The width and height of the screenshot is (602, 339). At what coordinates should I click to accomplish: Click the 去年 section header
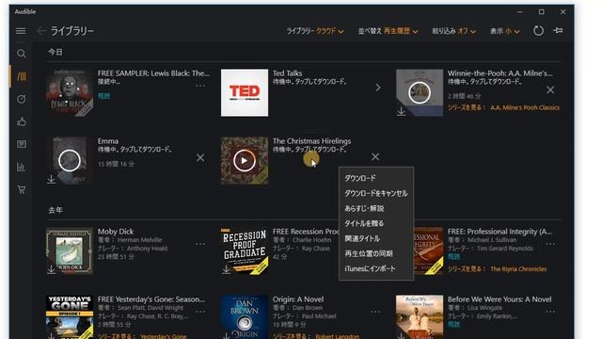tap(55, 210)
